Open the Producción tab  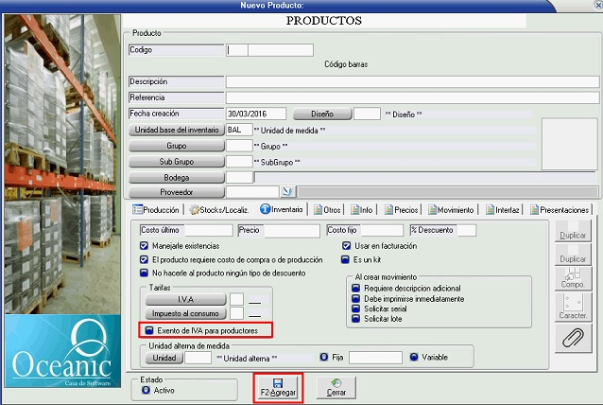tap(156, 210)
